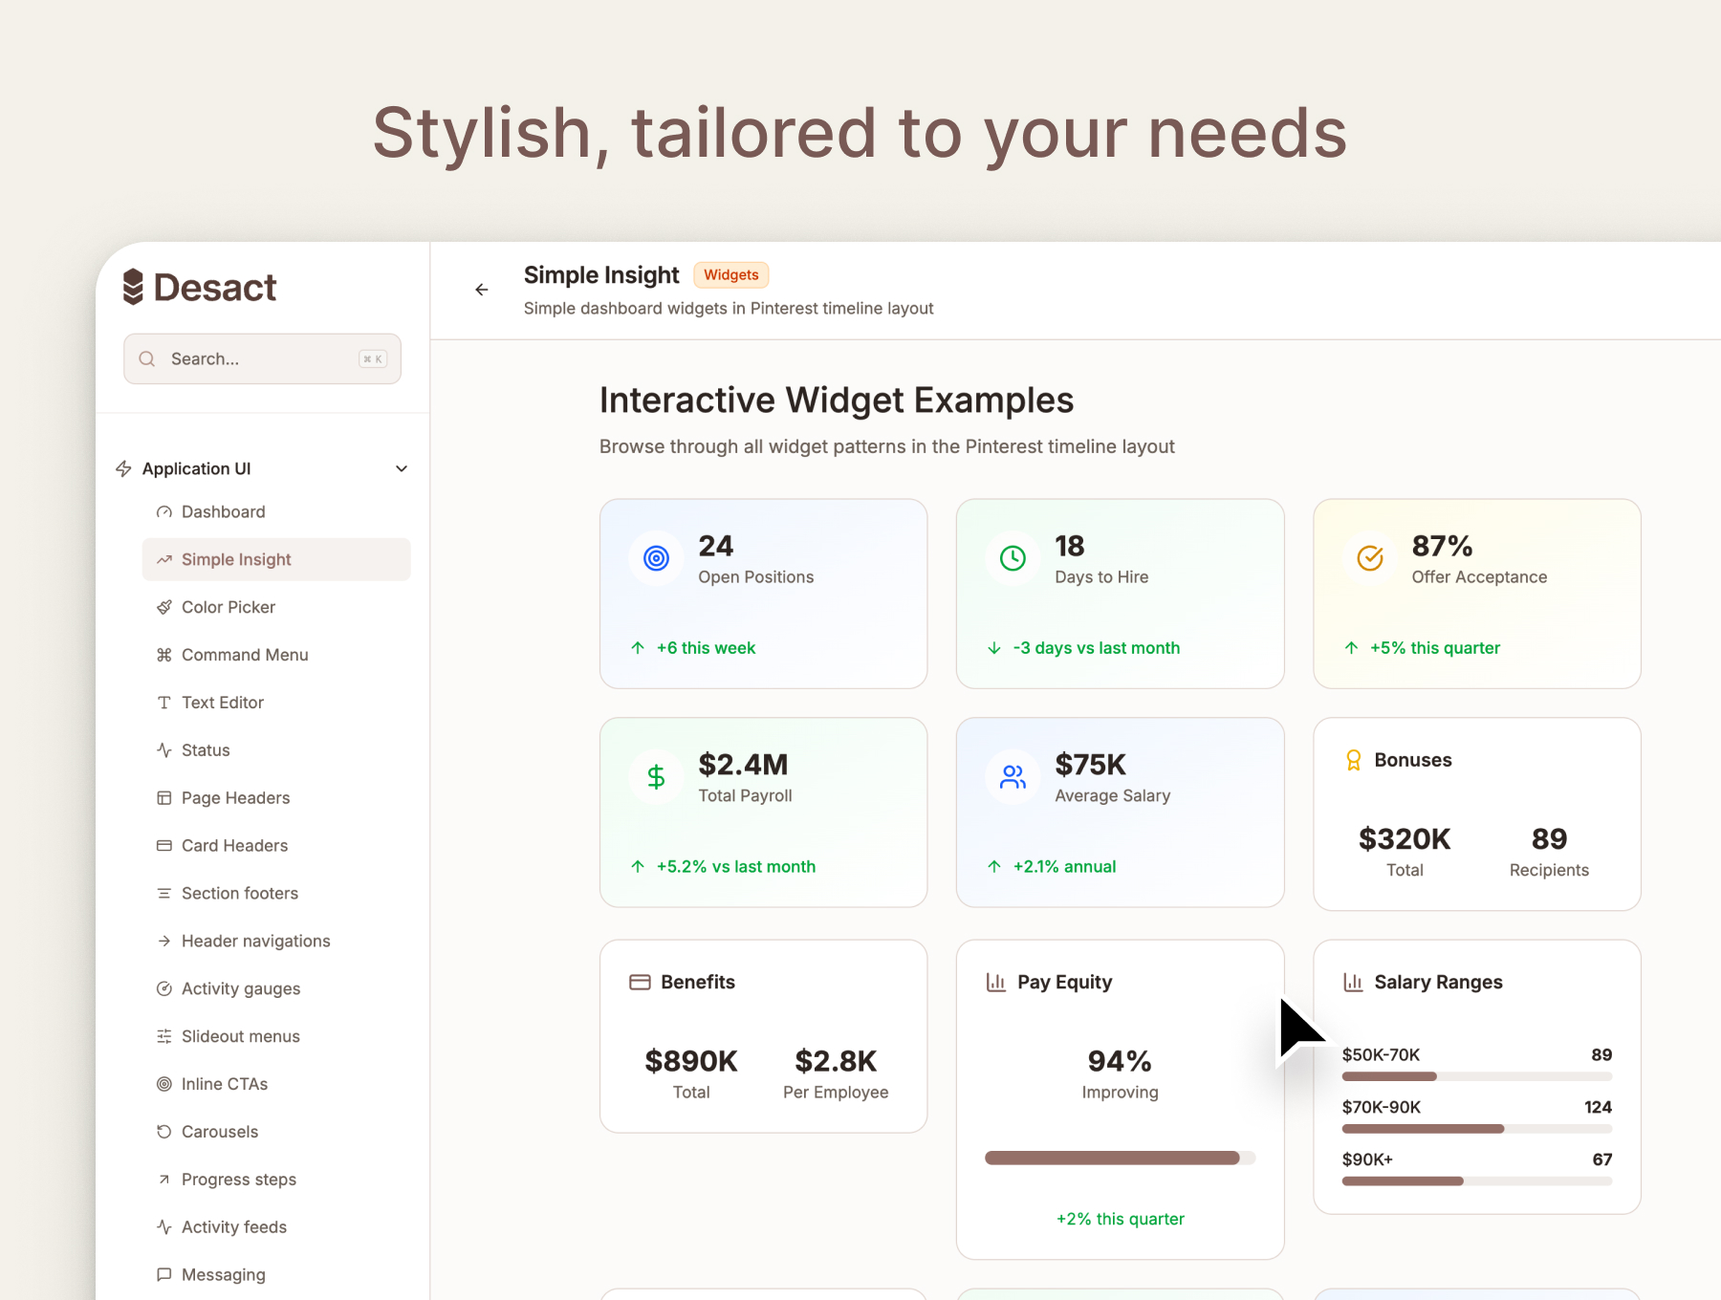Click the checkmark icon on Offer Acceptance card
1721x1300 pixels.
pyautogui.click(x=1370, y=558)
